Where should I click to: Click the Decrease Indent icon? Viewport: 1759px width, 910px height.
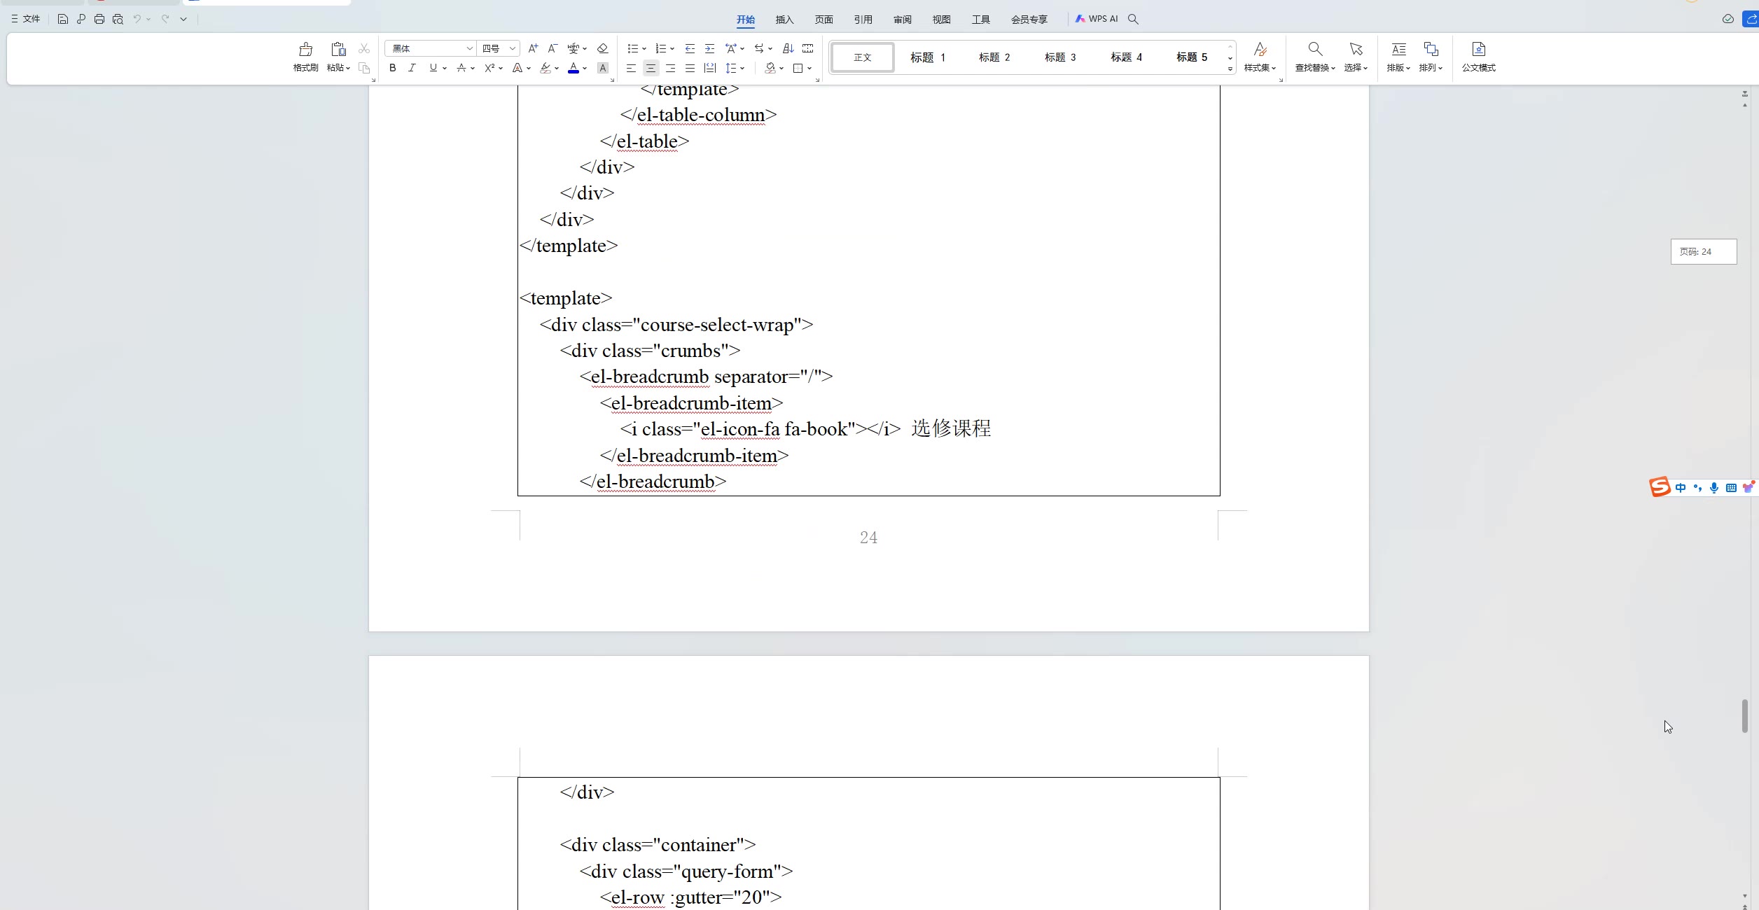click(x=690, y=48)
